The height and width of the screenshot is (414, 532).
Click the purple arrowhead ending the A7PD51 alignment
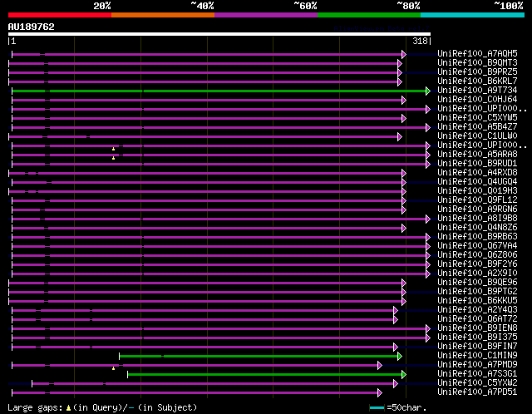click(380, 393)
